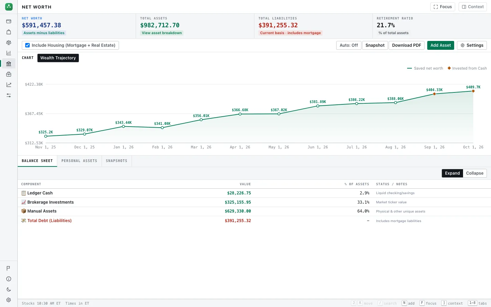The width and height of the screenshot is (491, 307).
Task: Click the Invested from Cash legend entry
Action: tap(467, 68)
